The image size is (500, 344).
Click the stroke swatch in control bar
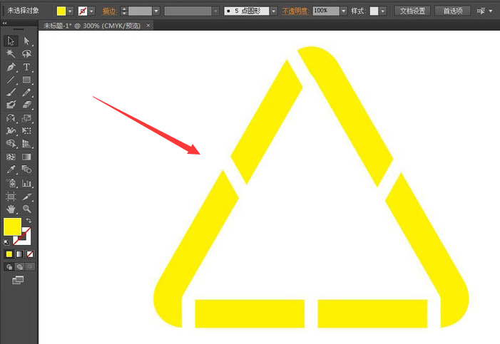pos(83,11)
